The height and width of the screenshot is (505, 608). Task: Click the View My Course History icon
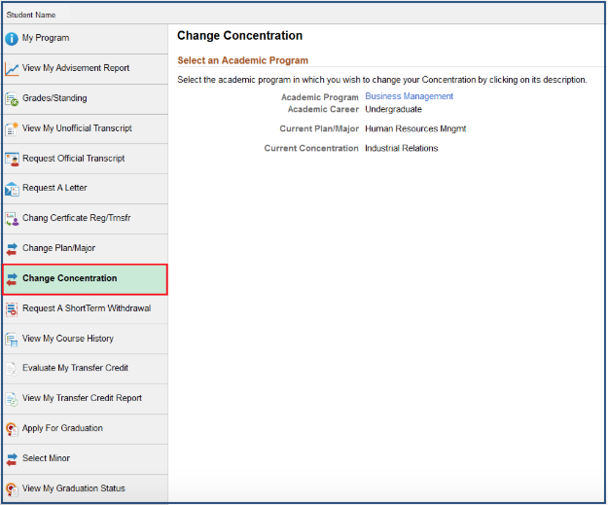click(x=13, y=340)
